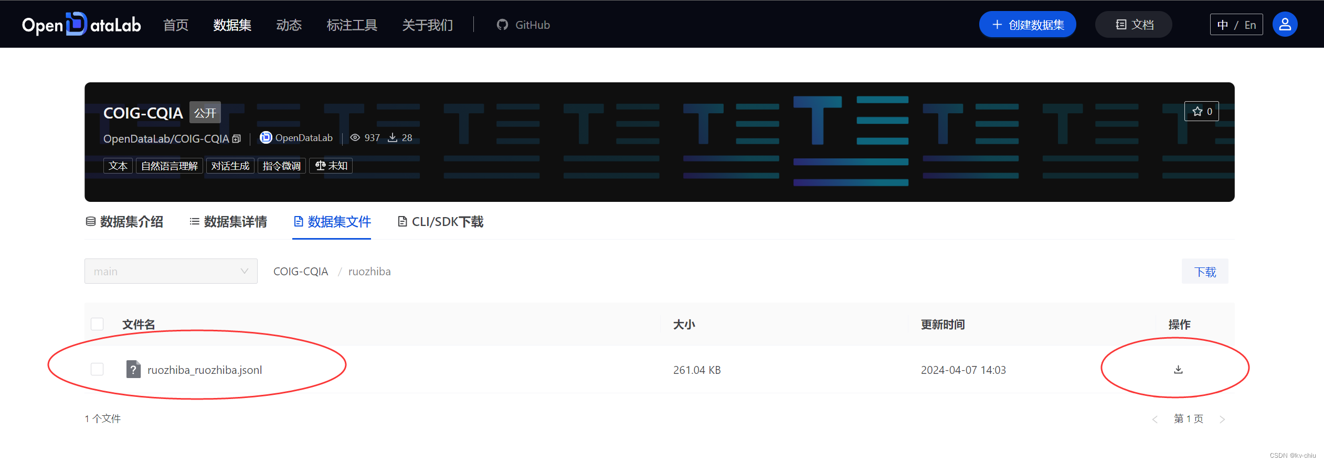Click the OpenDataLab organization avatar icon
The width and height of the screenshot is (1324, 463).
[x=266, y=137]
